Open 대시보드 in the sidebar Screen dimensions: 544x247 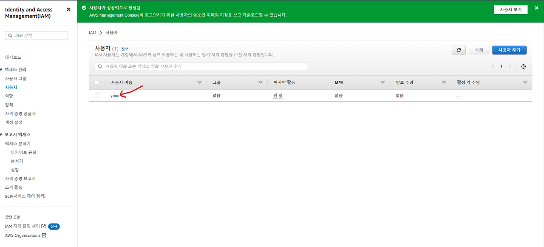13,57
